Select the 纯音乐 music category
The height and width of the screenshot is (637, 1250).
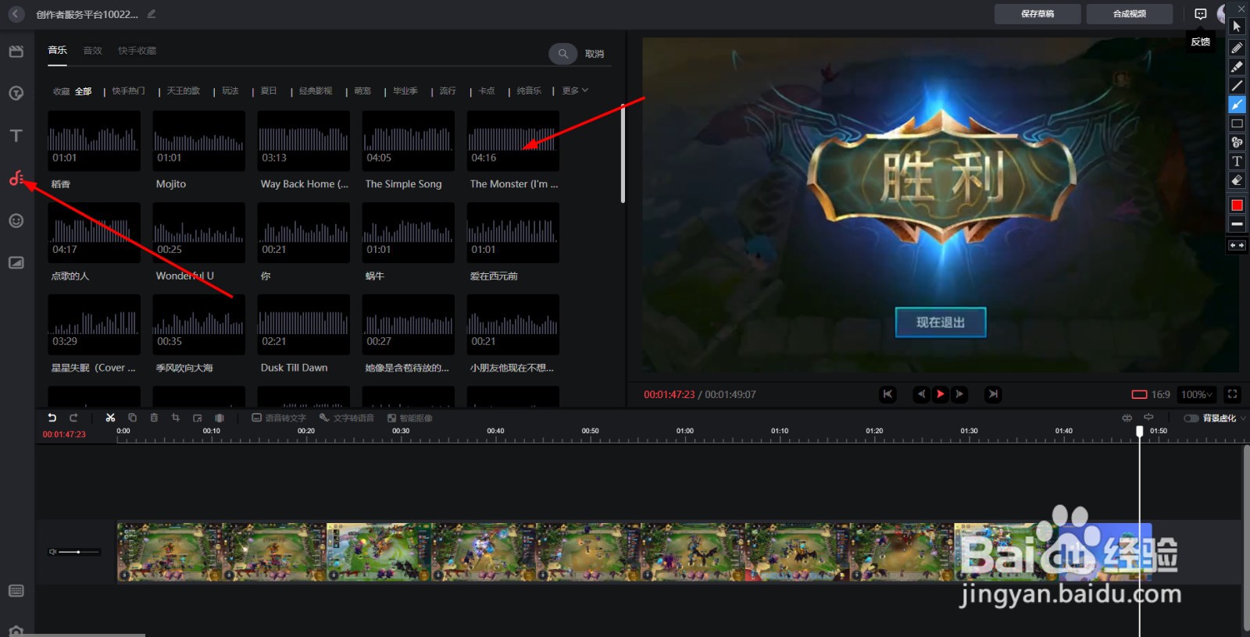point(529,91)
